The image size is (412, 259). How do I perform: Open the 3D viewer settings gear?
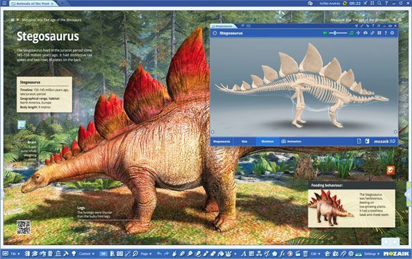[x=393, y=33]
